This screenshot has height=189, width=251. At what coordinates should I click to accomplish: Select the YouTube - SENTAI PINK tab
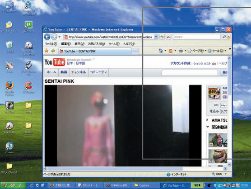tap(95, 51)
